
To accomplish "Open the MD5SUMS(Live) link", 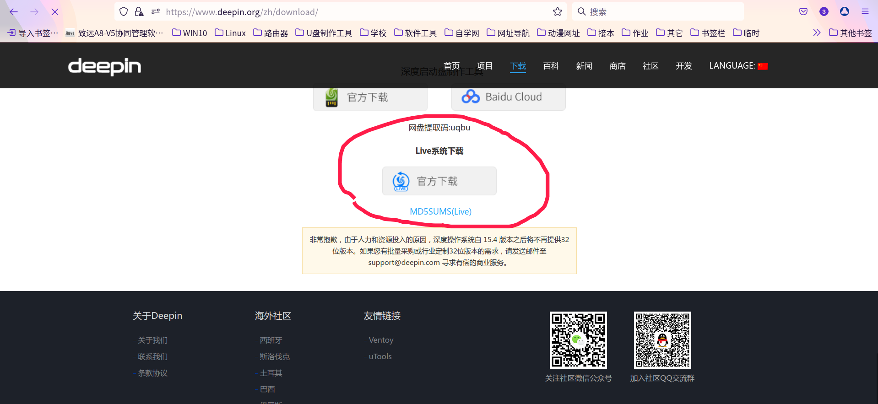I will (440, 211).
